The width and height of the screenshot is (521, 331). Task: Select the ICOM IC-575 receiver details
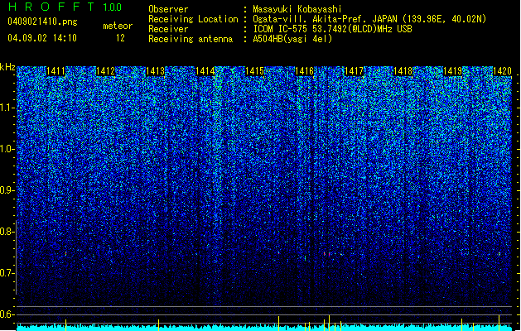tap(333, 29)
